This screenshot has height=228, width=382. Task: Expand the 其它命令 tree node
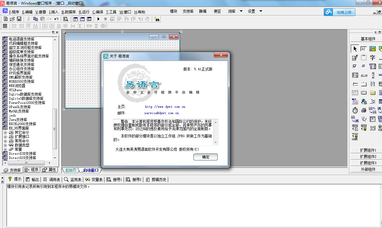pos(5,132)
